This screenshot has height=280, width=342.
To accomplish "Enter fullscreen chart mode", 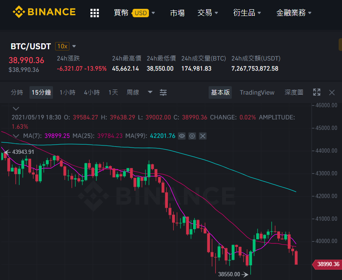I will [317, 92].
